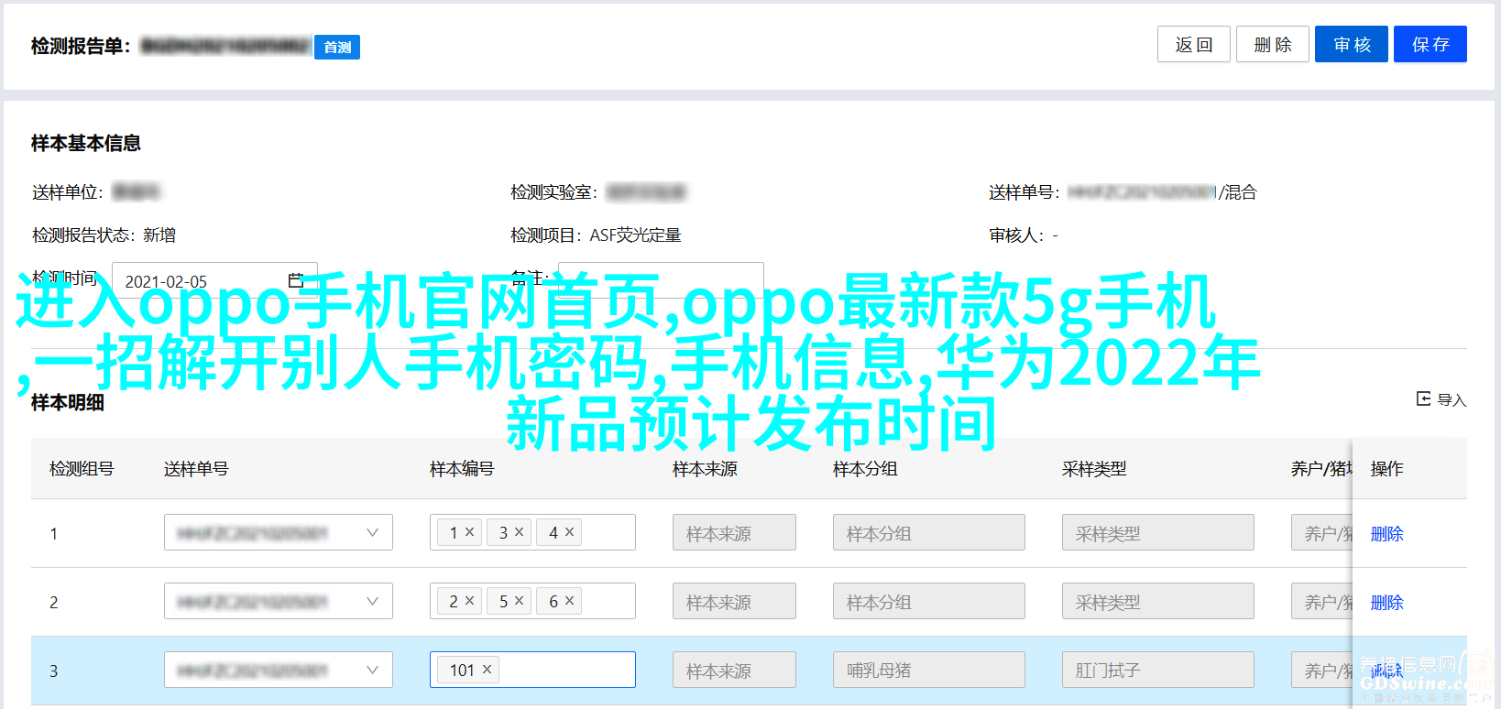This screenshot has width=1501, height=709.
Task: Click the 采样类型 field in row 2
Action: 1158,601
